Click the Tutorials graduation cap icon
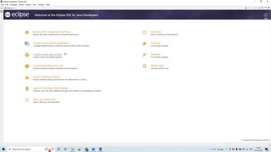 pos(144,44)
